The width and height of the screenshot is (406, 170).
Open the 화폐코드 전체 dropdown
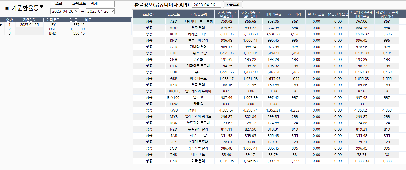coord(102,4)
